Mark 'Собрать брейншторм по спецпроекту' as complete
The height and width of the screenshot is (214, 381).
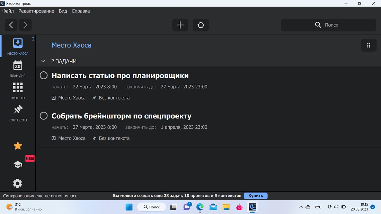click(44, 116)
